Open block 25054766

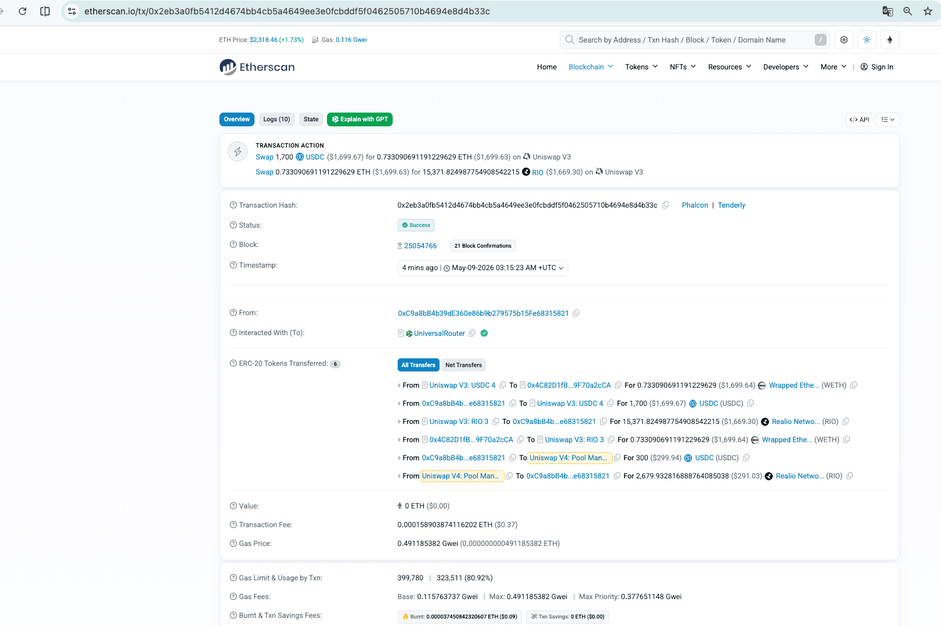pos(420,246)
